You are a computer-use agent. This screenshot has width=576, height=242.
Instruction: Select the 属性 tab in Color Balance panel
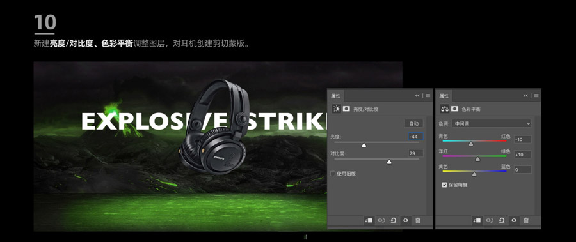444,96
